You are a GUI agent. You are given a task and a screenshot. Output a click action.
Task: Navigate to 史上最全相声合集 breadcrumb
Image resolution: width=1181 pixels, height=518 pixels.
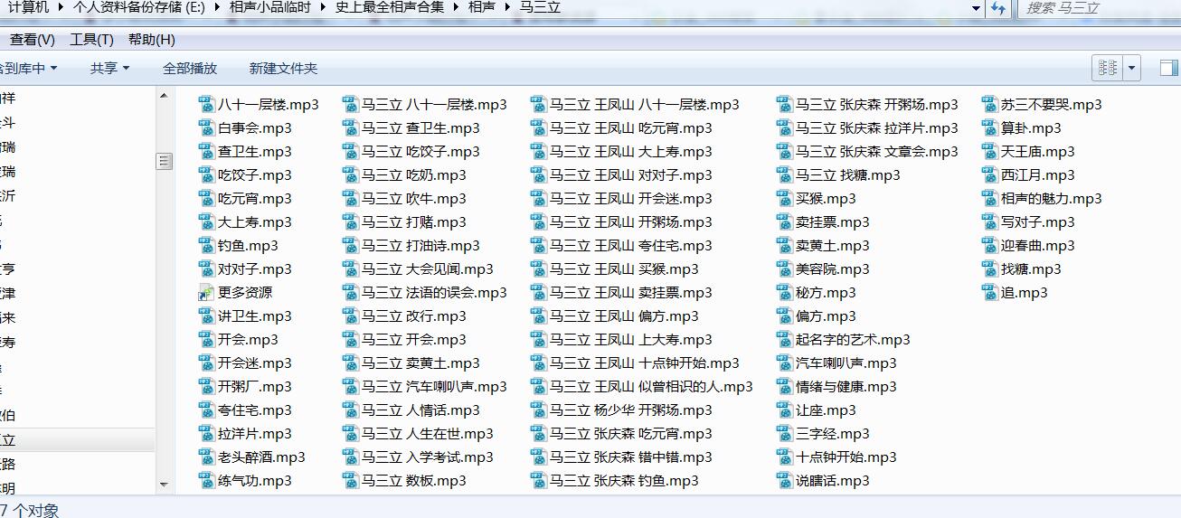[389, 7]
